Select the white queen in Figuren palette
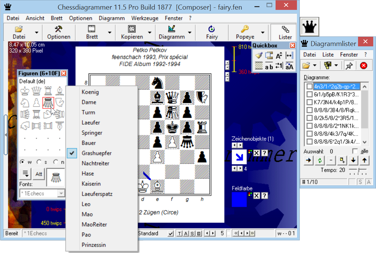Image resolution: width=376 pixels, height=253 pixels. [37, 91]
